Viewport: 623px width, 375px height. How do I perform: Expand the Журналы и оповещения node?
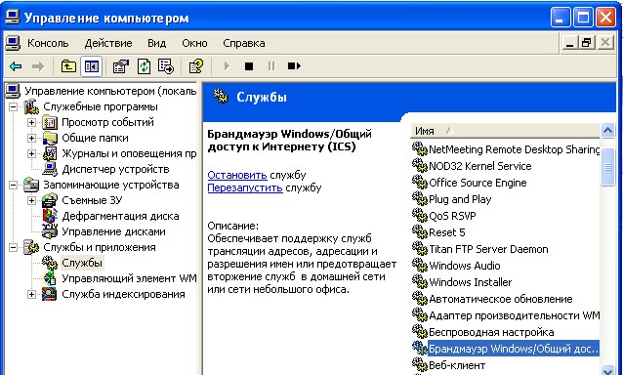click(32, 153)
